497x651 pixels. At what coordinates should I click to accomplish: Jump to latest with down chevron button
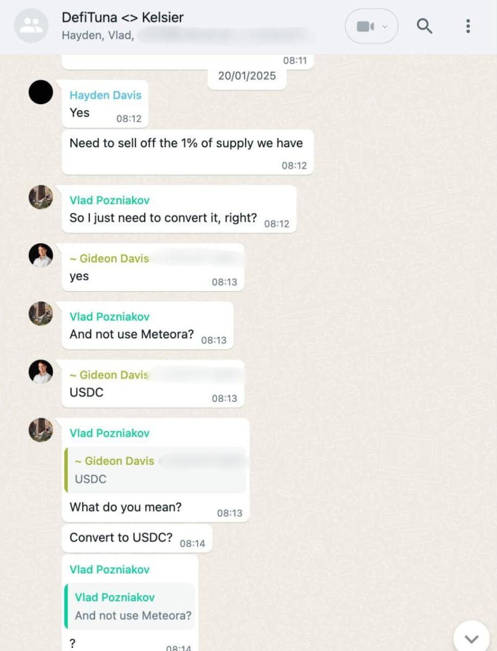[x=471, y=638]
